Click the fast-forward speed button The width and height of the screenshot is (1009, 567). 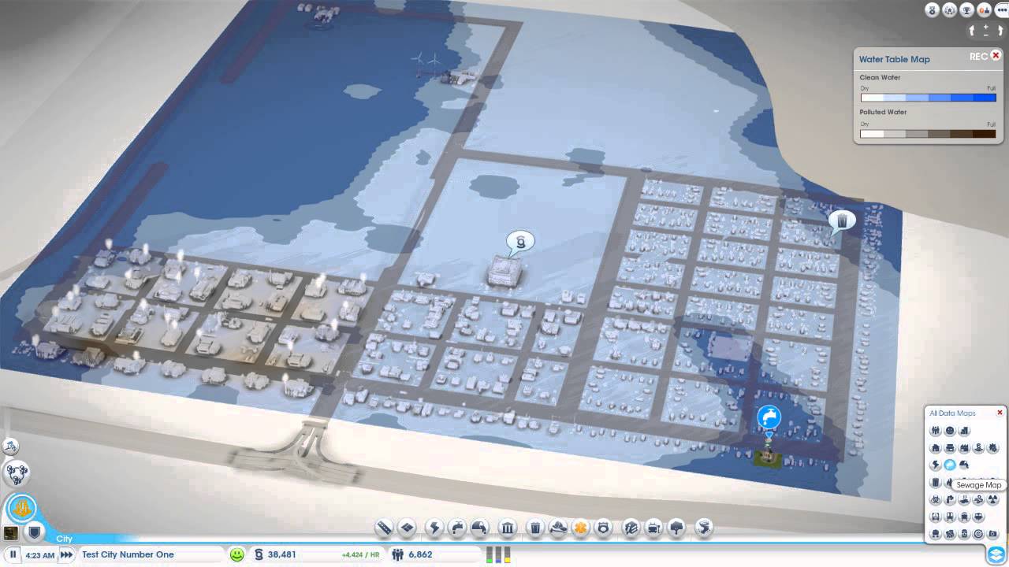(67, 554)
